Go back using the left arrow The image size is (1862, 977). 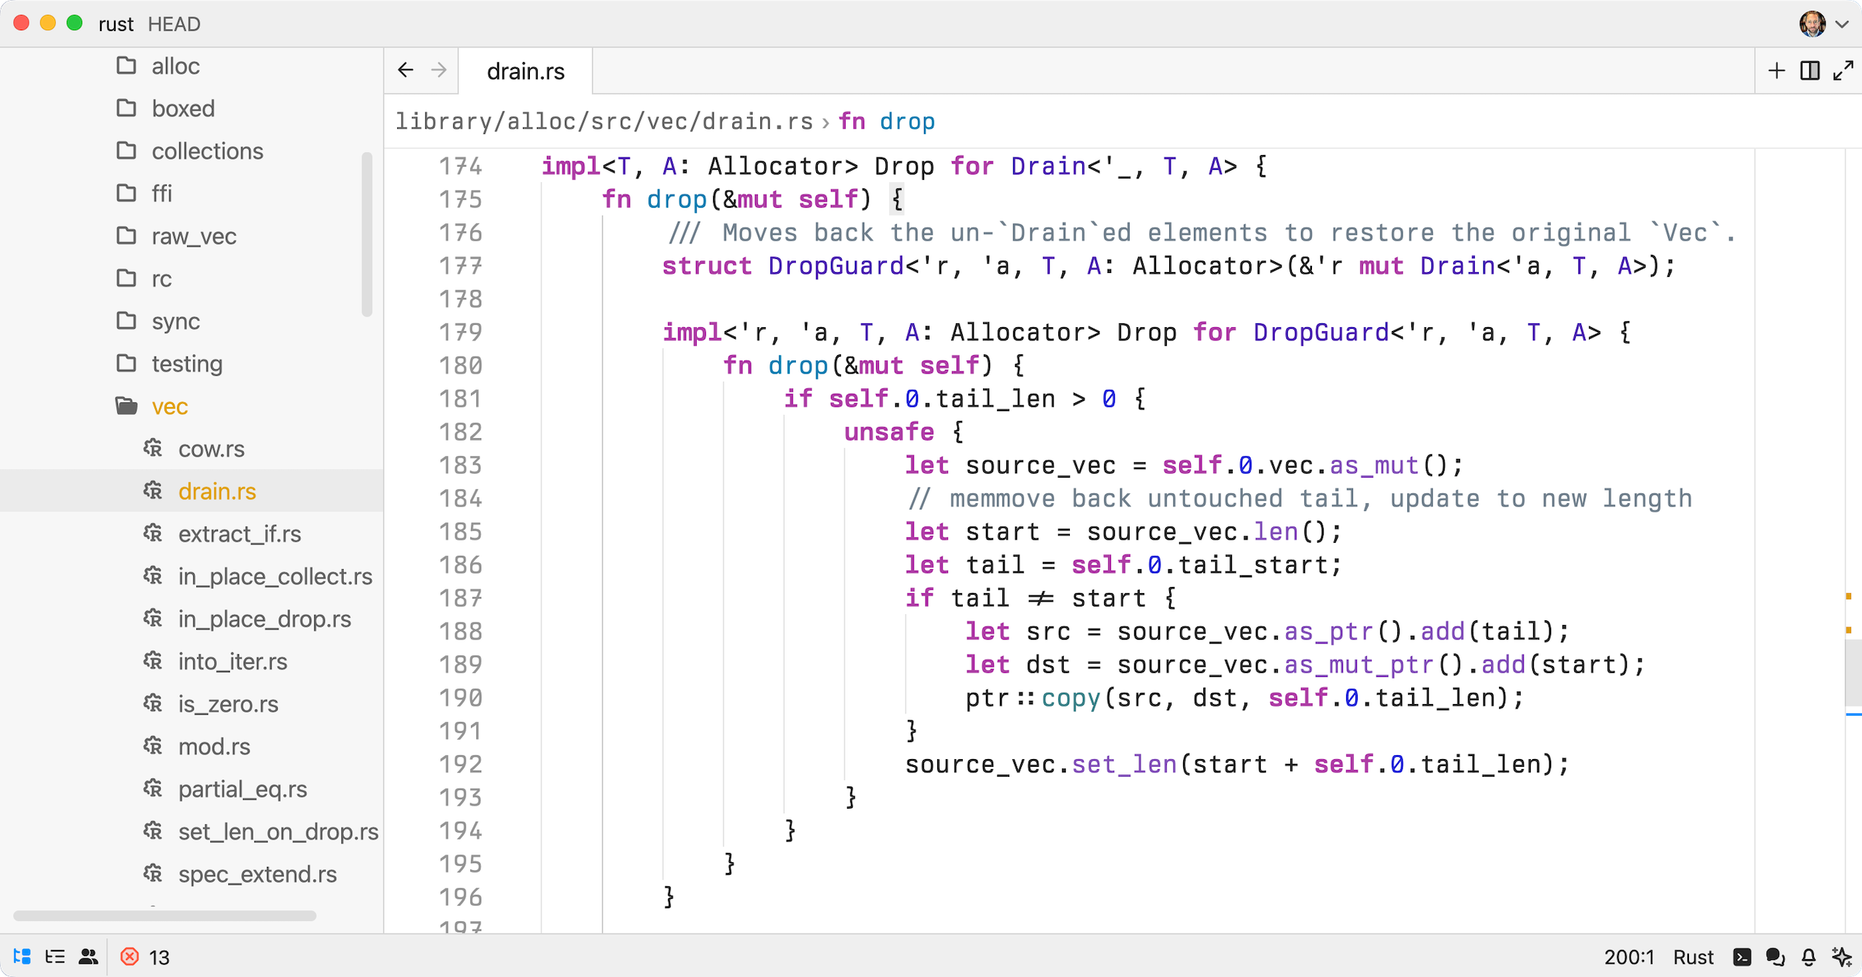coord(405,71)
